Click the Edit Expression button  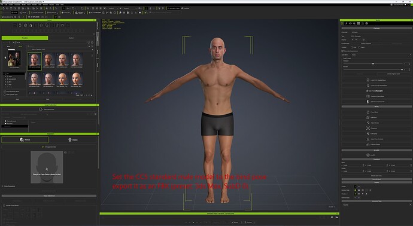(48, 109)
